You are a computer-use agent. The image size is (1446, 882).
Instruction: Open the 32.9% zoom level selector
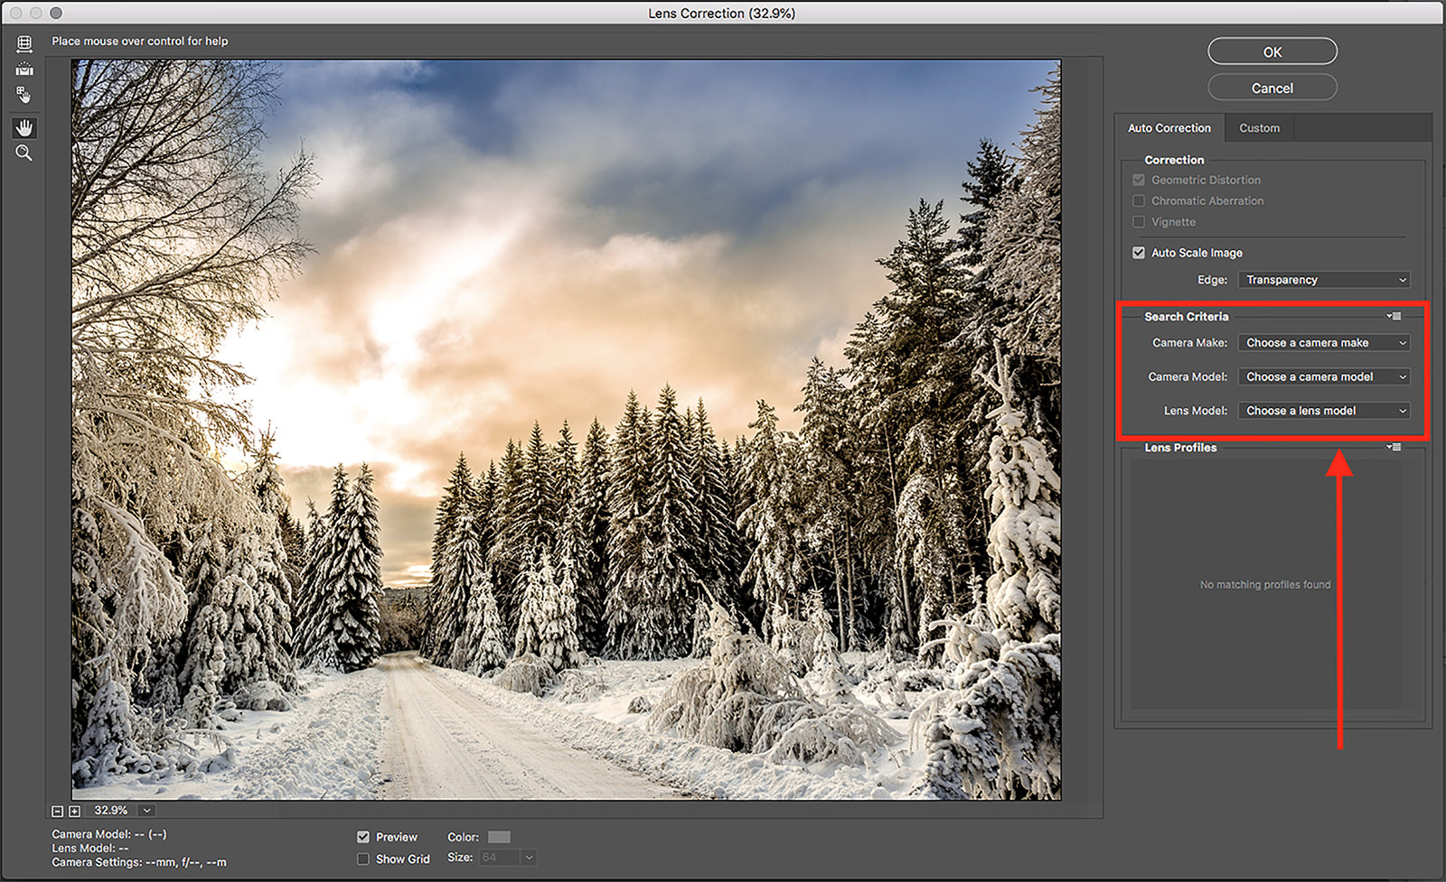pos(145,811)
